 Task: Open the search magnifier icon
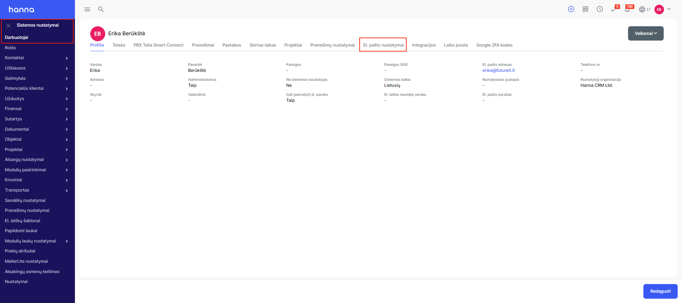(101, 9)
